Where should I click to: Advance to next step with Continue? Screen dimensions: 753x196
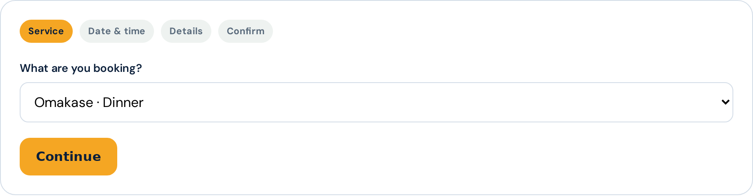click(x=68, y=157)
